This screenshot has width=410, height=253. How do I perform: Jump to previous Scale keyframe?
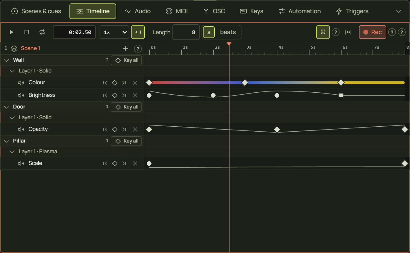point(105,163)
